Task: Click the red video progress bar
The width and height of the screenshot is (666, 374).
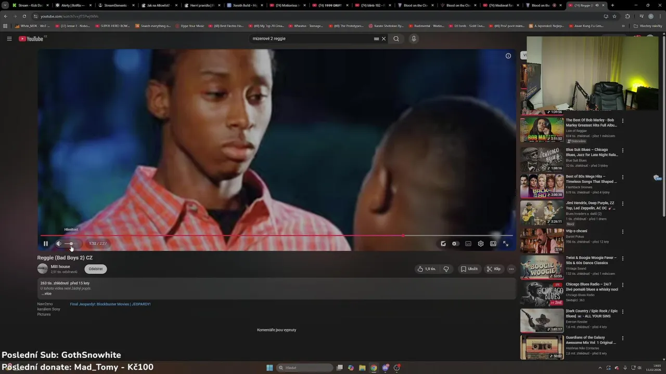Action: pyautogui.click(x=276, y=236)
